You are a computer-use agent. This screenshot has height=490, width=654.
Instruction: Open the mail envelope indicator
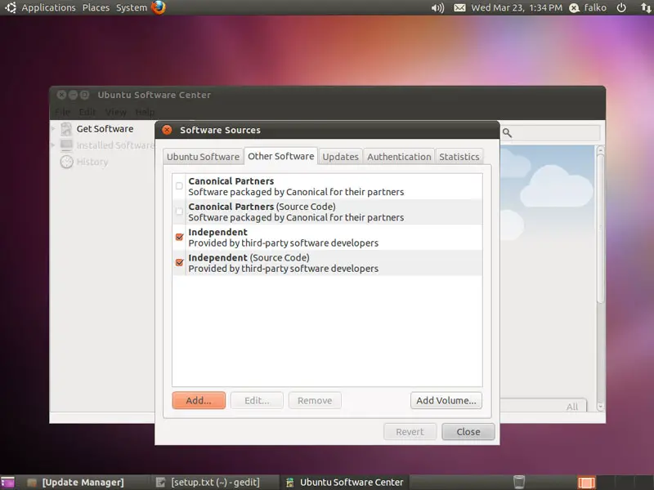click(x=459, y=7)
